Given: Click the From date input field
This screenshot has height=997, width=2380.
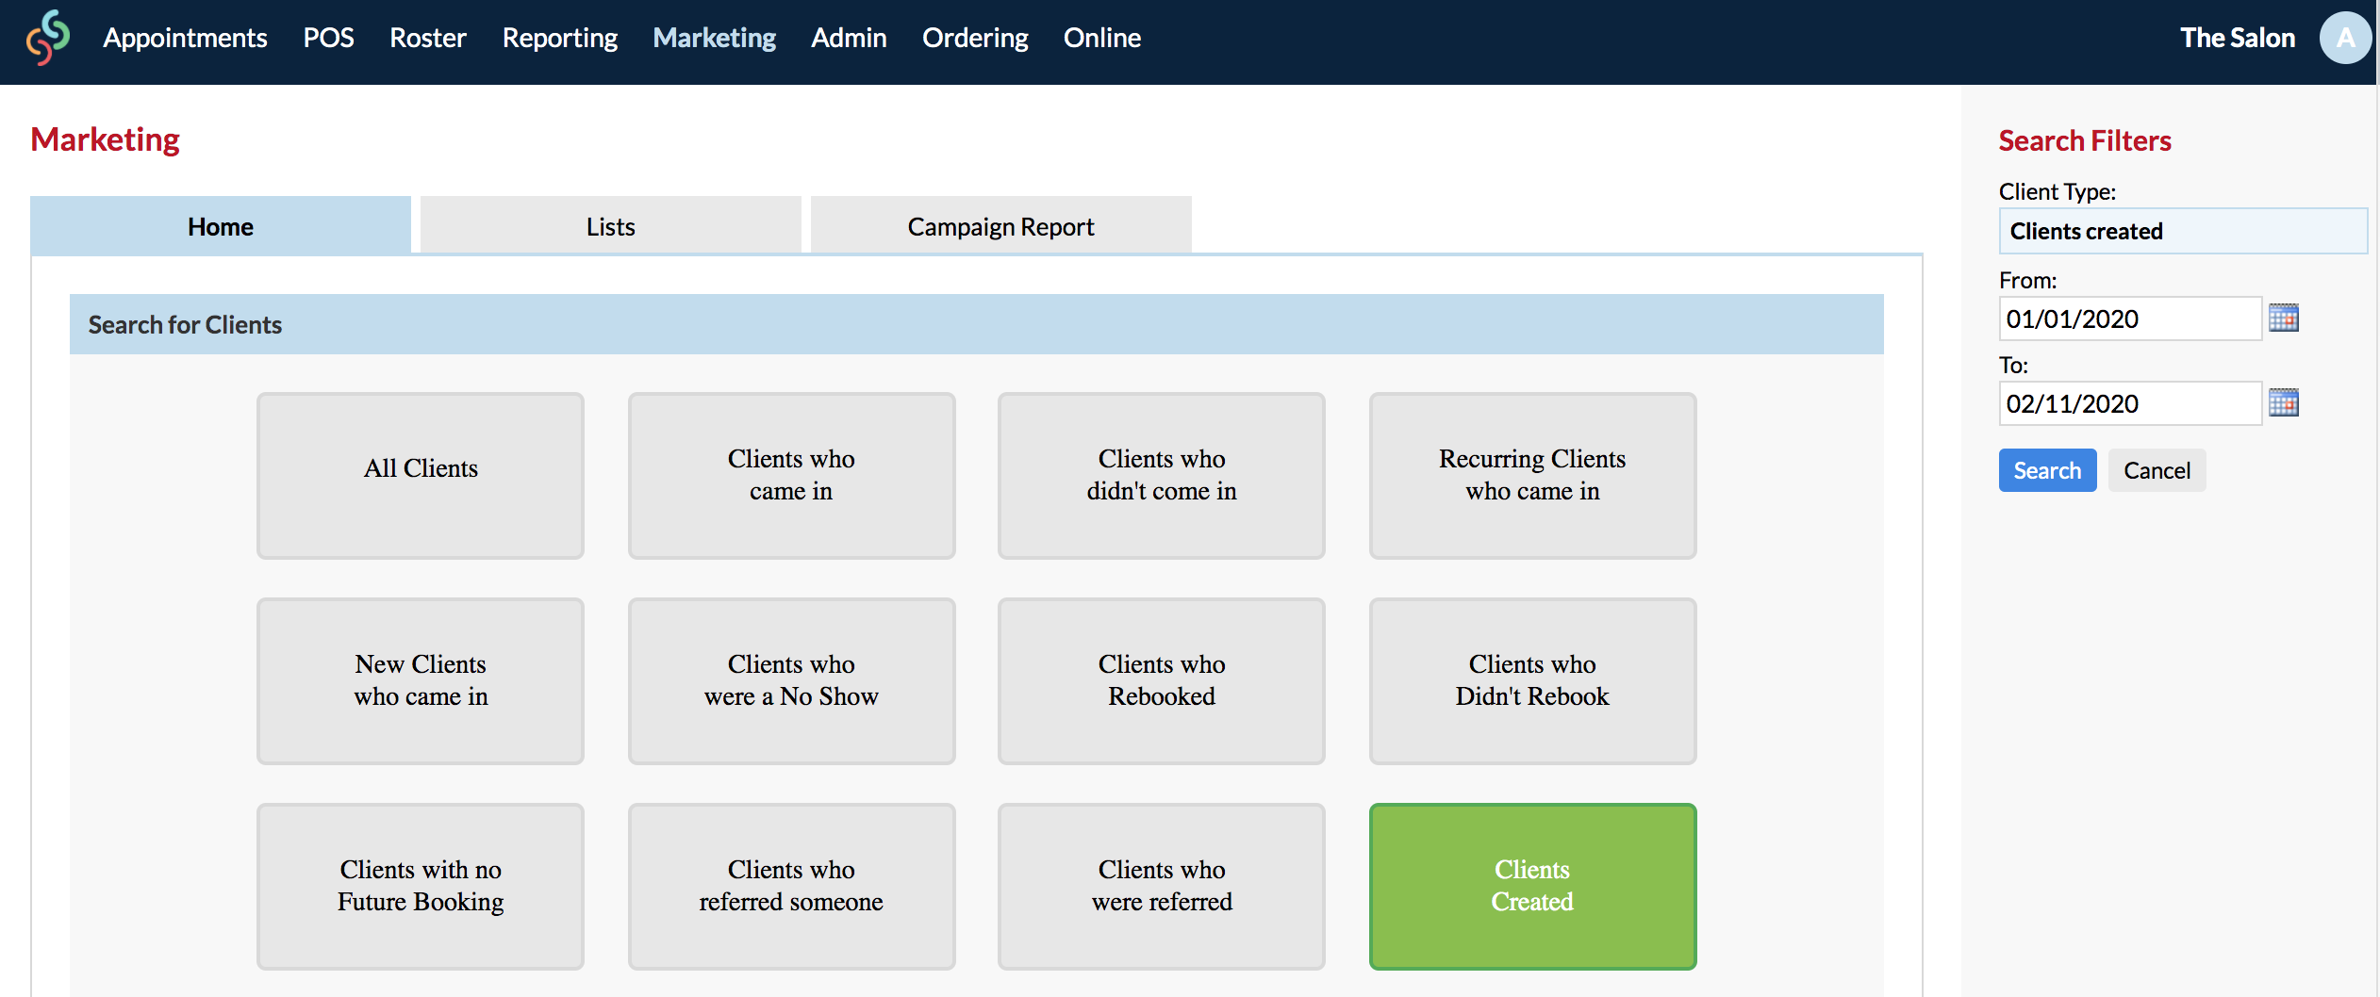Looking at the screenshot, I should coord(2129,319).
